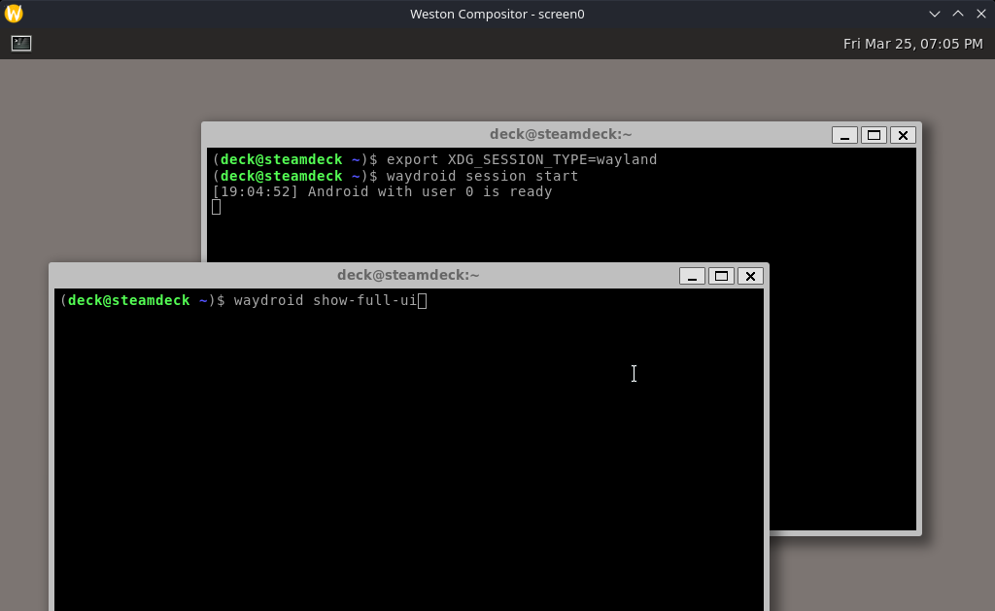
Task: Click the 'waydroid show-full-ui' command text
Action: click(x=325, y=301)
